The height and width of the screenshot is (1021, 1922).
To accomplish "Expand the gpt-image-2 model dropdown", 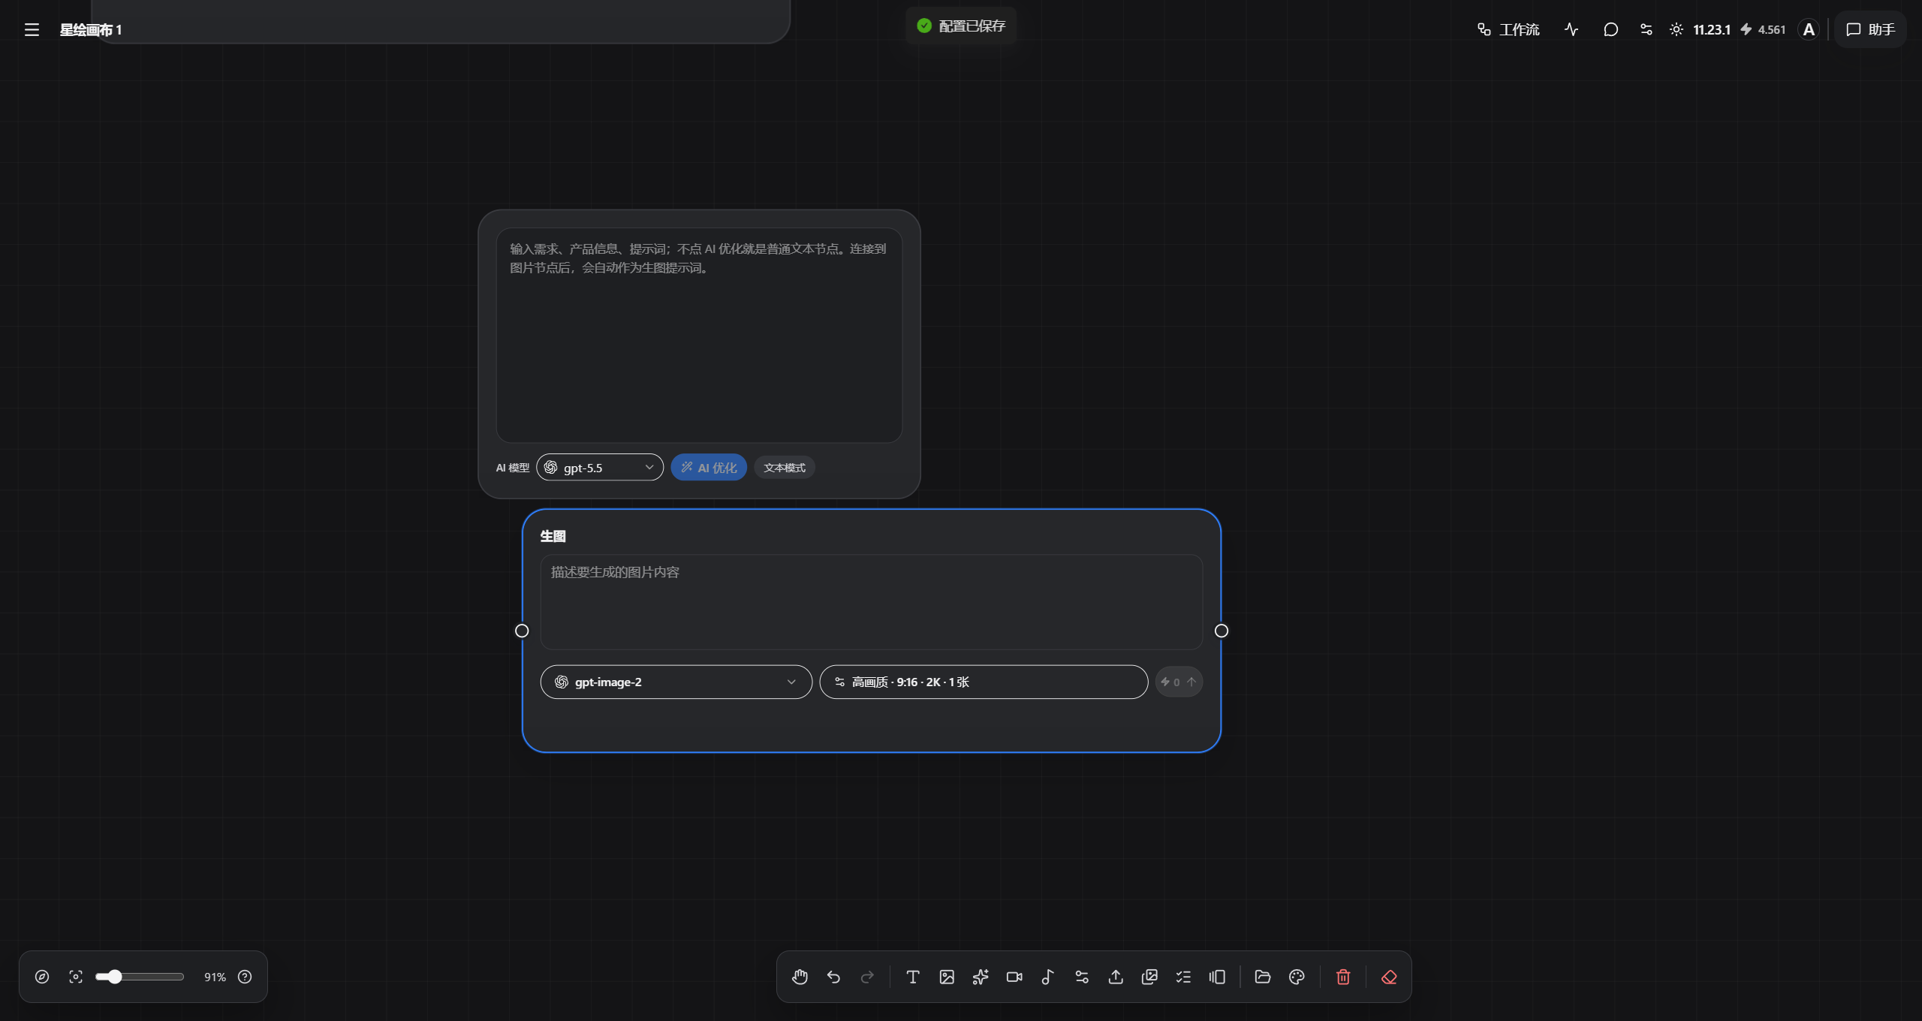I will coord(676,682).
